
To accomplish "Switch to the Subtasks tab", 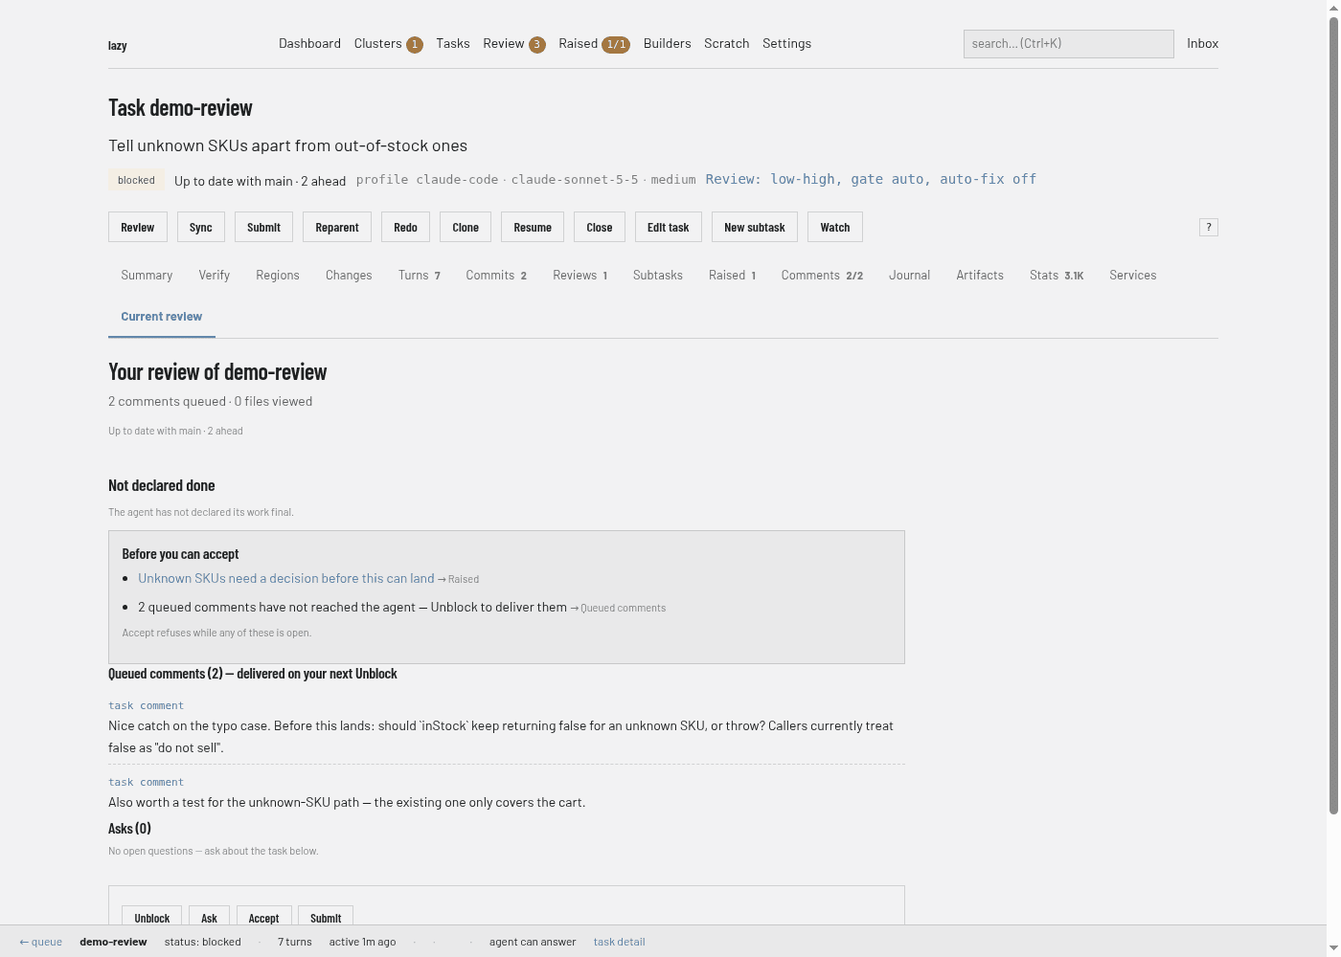I will (x=658, y=275).
